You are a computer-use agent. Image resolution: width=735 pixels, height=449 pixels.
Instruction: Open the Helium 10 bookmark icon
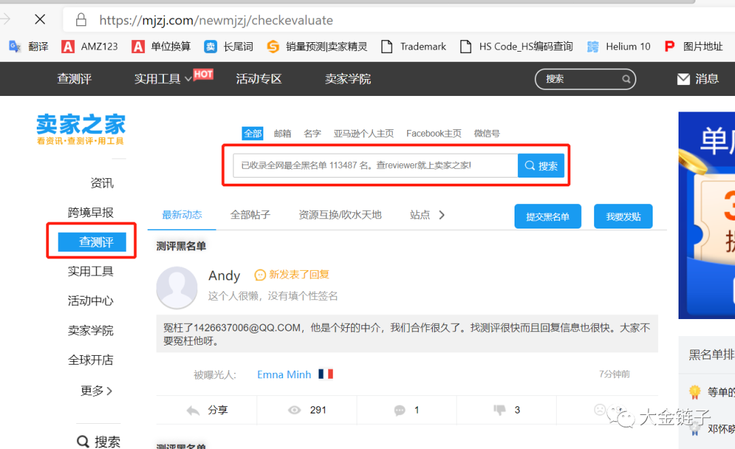coord(595,46)
